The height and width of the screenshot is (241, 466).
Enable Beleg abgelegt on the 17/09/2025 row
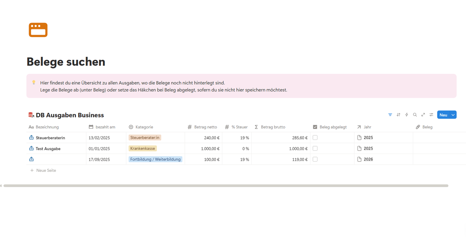(315, 159)
